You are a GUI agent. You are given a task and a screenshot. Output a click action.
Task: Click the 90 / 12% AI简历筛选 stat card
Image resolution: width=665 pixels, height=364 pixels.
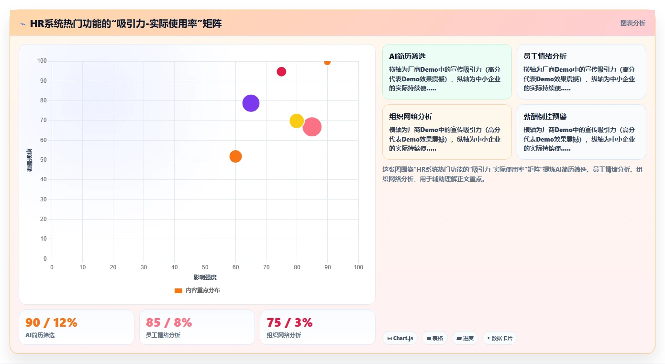77,327
